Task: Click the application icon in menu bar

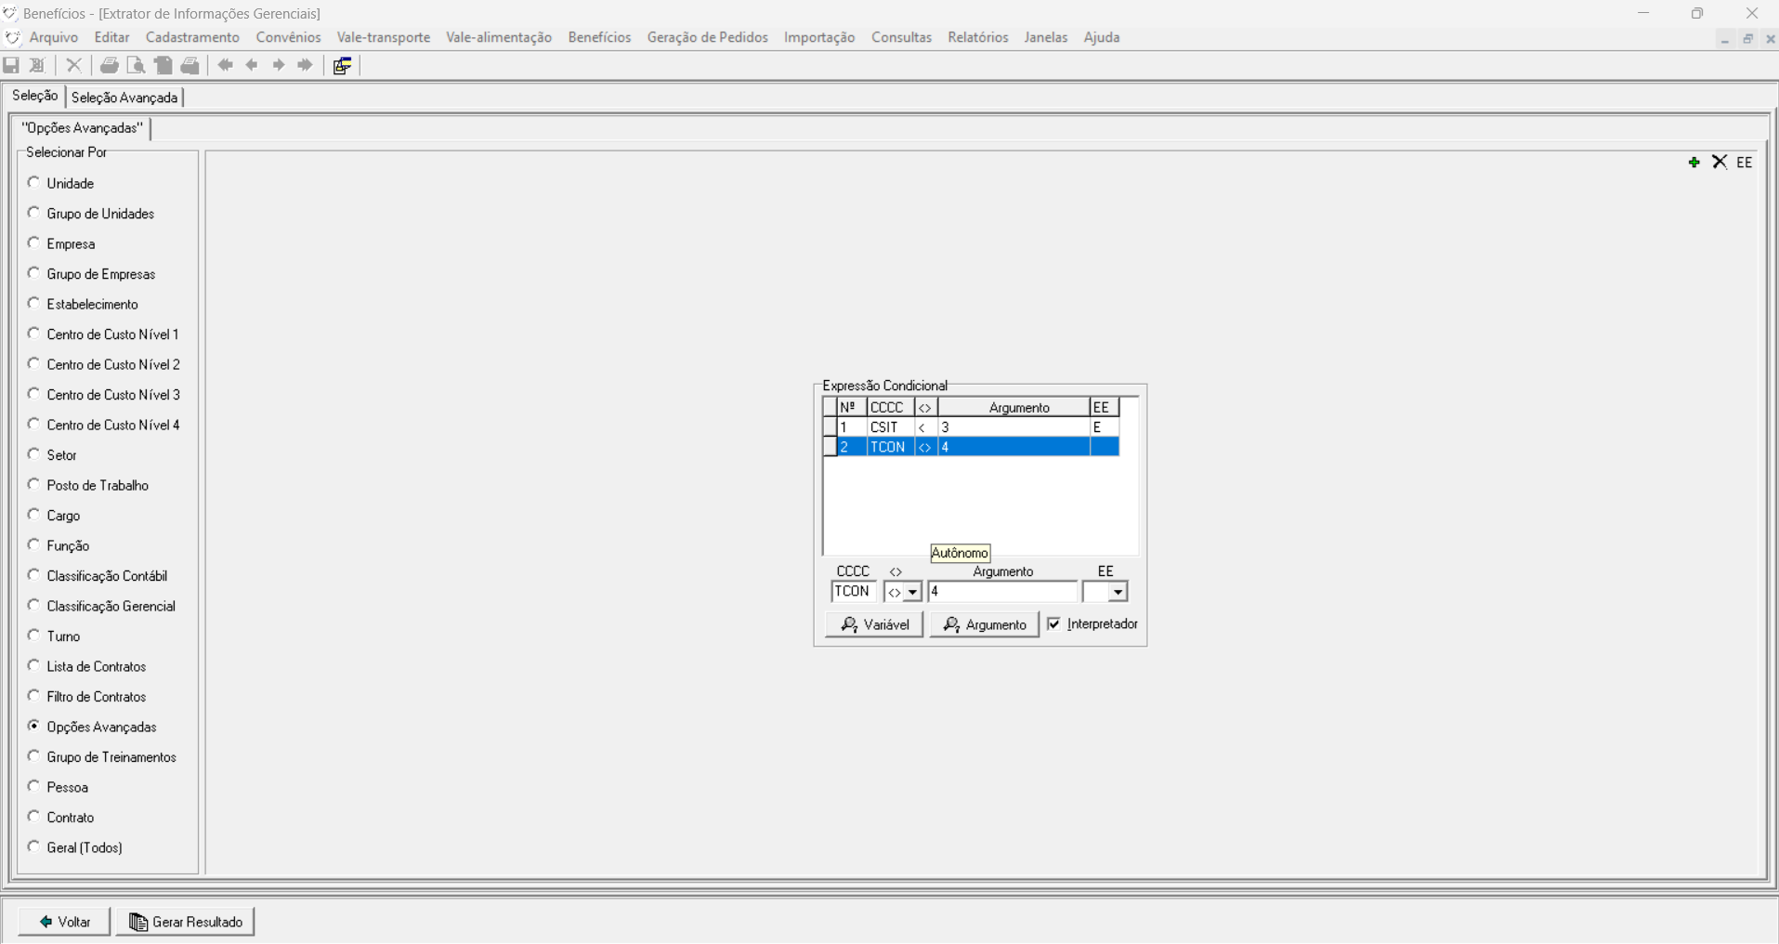Action: tap(12, 38)
